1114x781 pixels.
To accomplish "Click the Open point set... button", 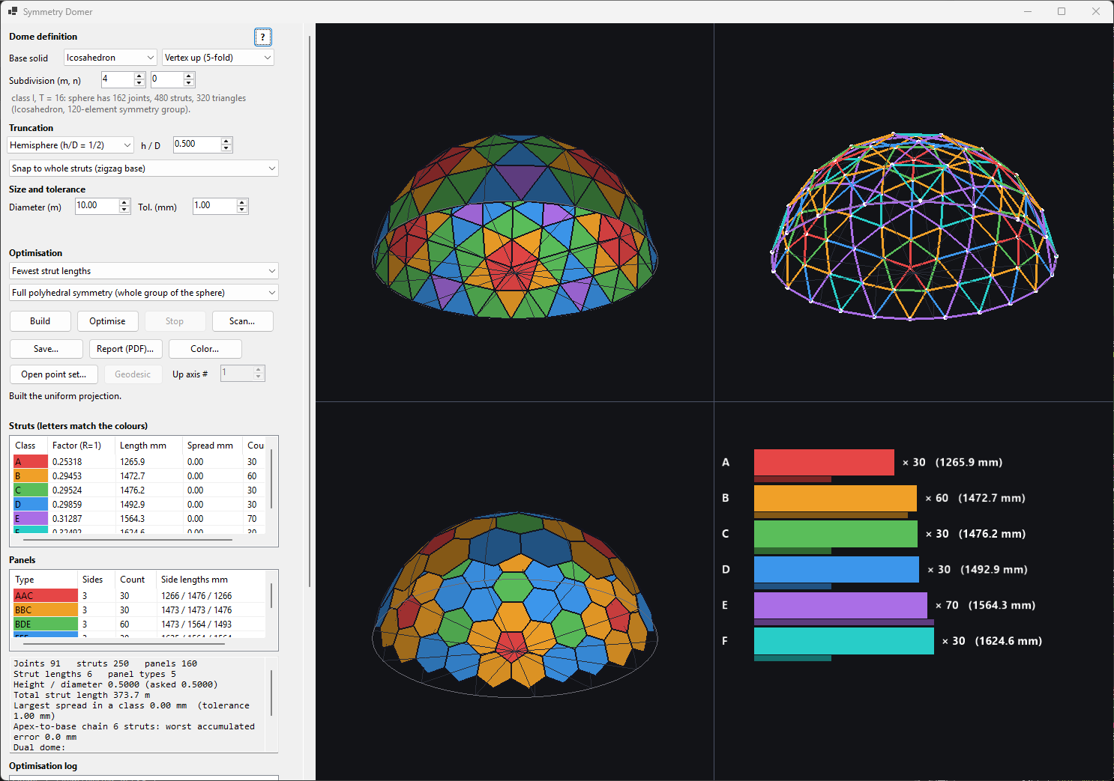I will pyautogui.click(x=54, y=374).
